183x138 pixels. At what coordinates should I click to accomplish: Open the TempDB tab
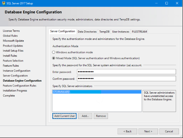[104, 31]
